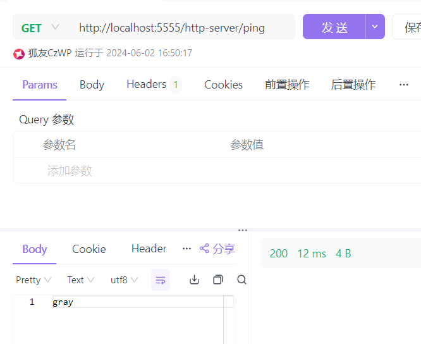
Task: Click the 12 ms response time
Action: coord(312,254)
